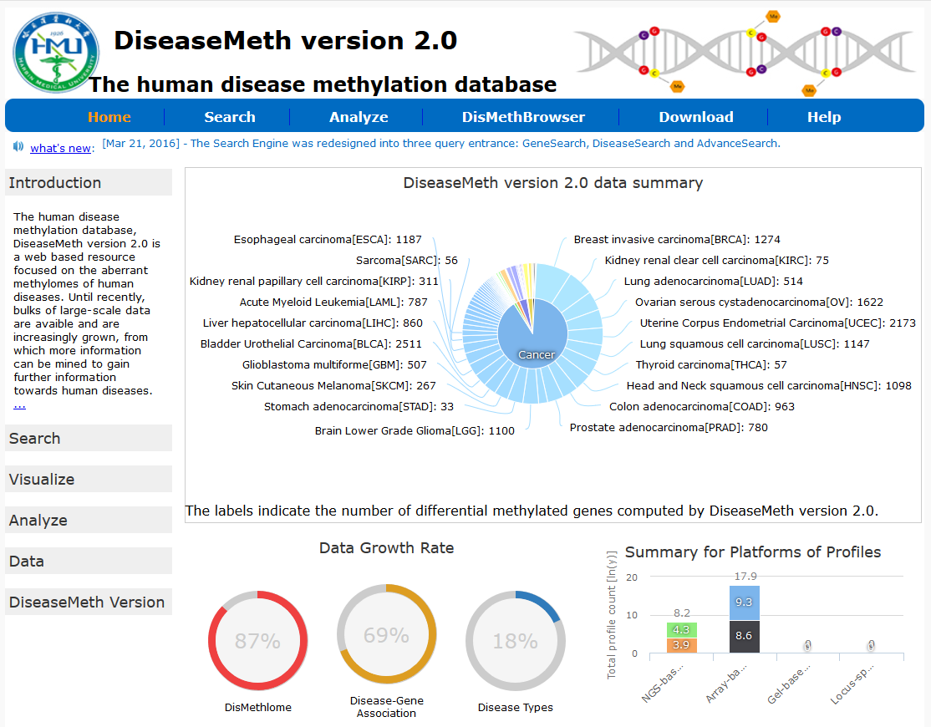This screenshot has width=931, height=727.
Task: Click the Harbin Medical University logo
Action: tap(56, 52)
